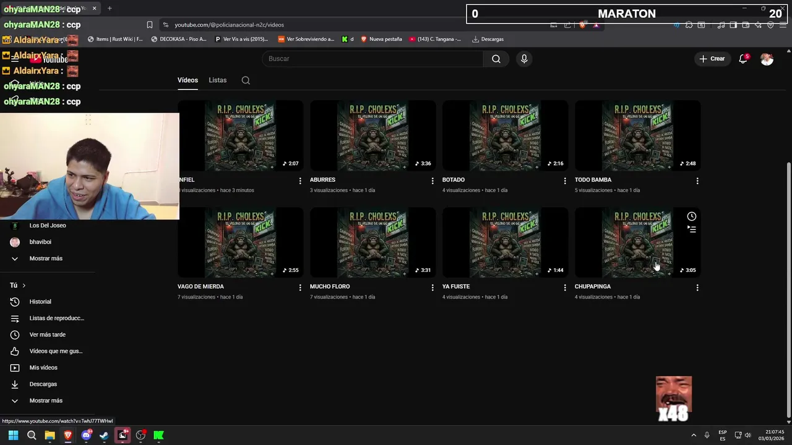The width and height of the screenshot is (792, 445).
Task: Open Brave Shields lion icon
Action: point(582,25)
